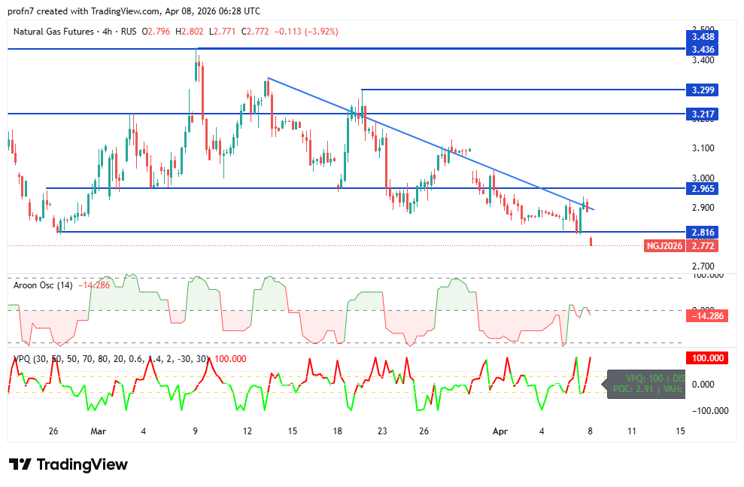The width and height of the screenshot is (744, 487).
Task: Click the latest red candle near 2.772
Action: pyautogui.click(x=591, y=241)
